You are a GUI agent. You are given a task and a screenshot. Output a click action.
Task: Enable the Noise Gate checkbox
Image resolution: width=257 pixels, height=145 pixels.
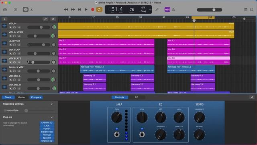coord(5,110)
